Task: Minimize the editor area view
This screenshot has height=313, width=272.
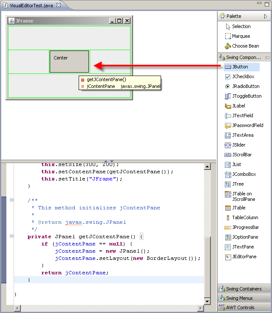Action: coord(259,3)
